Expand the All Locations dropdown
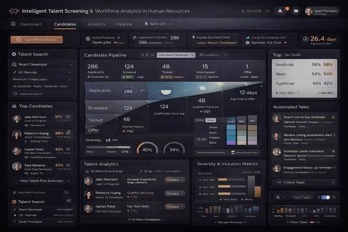348x232 pixels. pyautogui.click(x=213, y=55)
